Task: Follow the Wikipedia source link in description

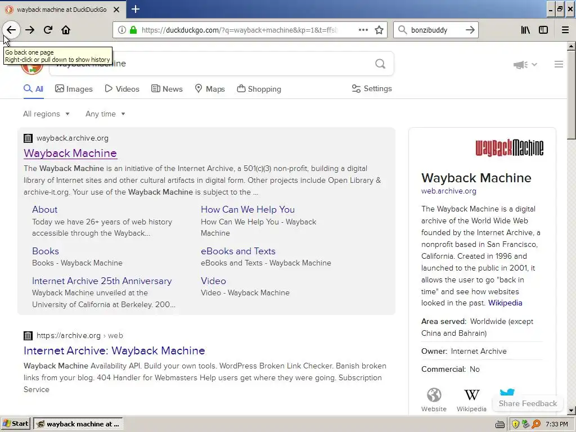Action: [x=505, y=303]
